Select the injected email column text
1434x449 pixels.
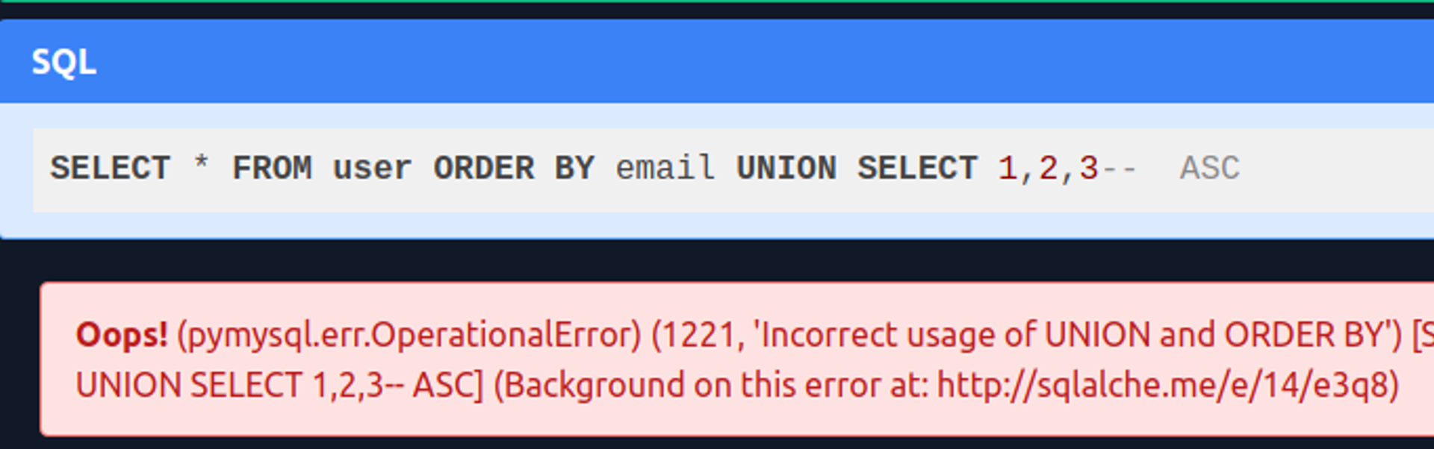click(665, 168)
